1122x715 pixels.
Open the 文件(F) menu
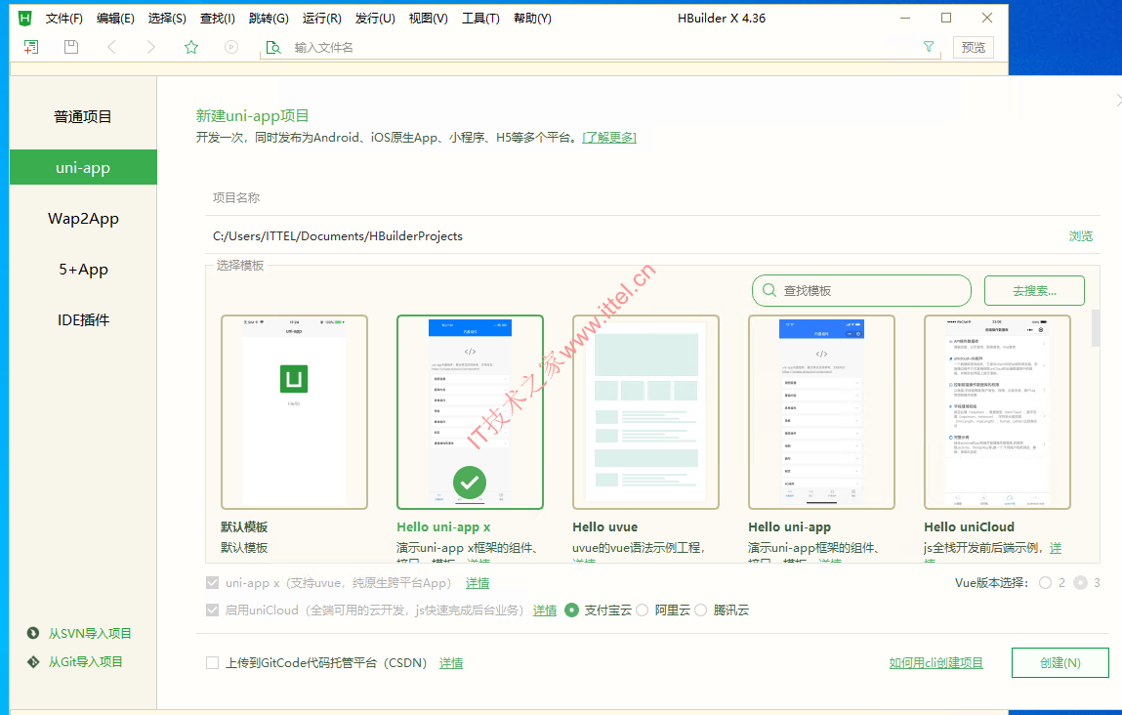pos(63,19)
